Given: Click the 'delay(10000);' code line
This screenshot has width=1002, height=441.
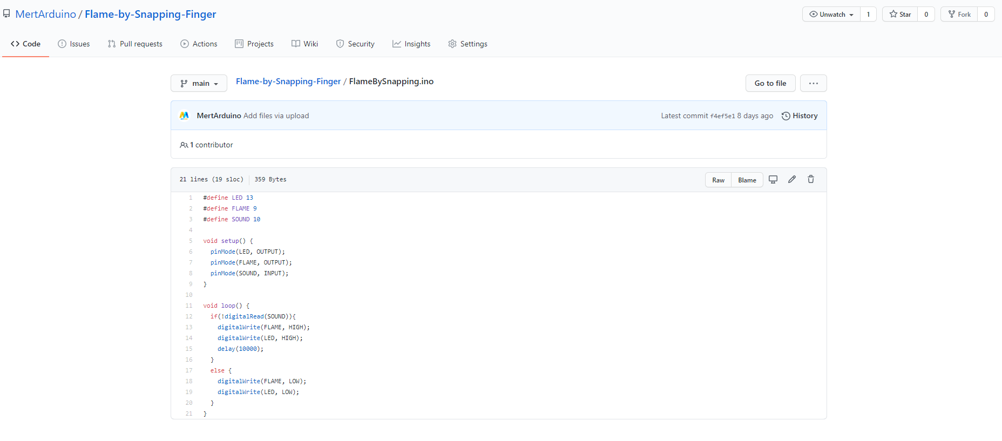Looking at the screenshot, I should pyautogui.click(x=241, y=349).
